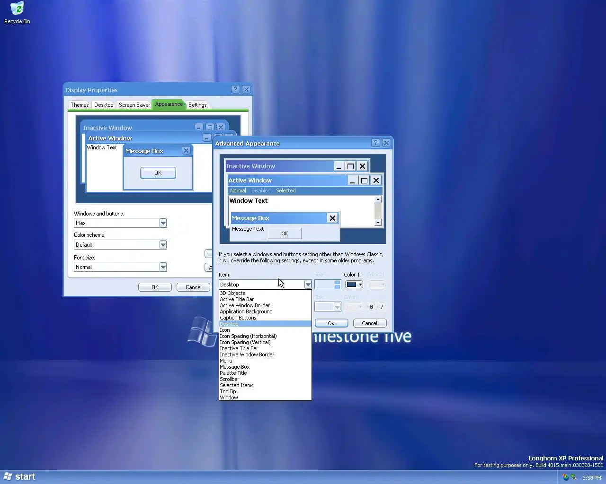Close the Advanced Appearance dialog

(x=386, y=143)
